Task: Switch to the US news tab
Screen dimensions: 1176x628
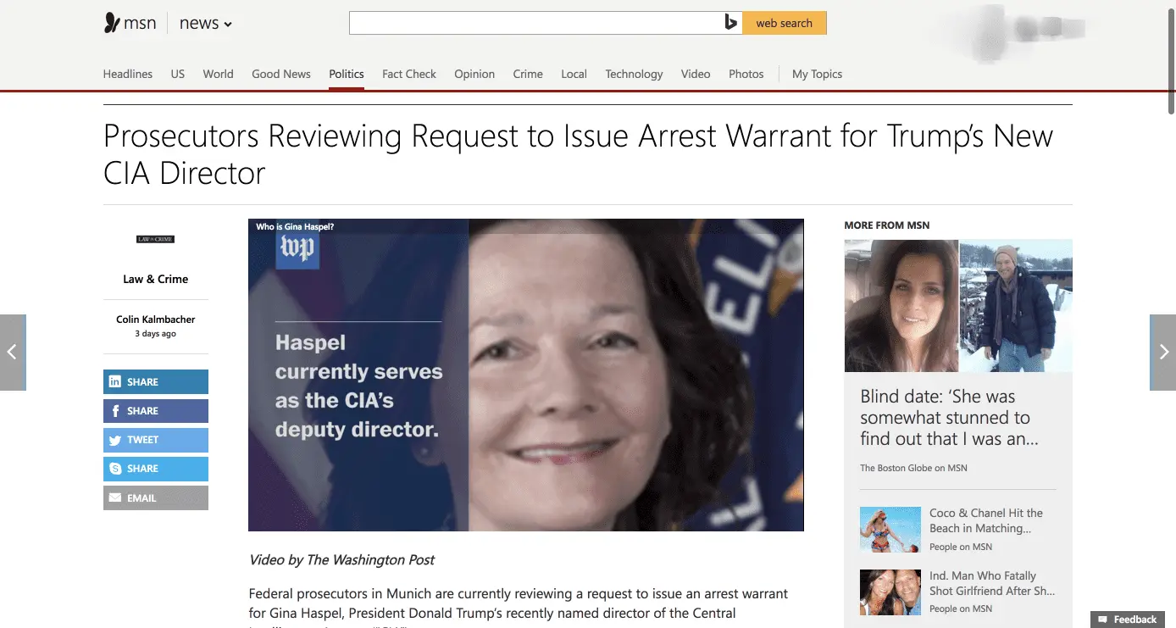Action: click(178, 74)
